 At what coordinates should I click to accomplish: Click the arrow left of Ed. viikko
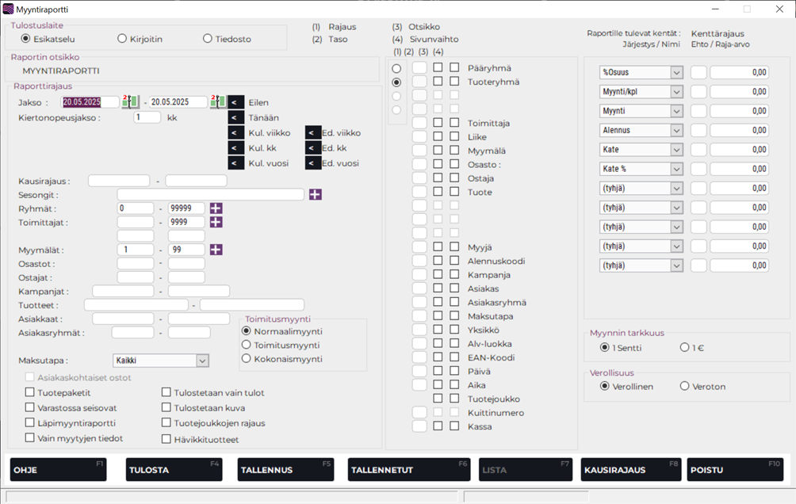click(x=313, y=133)
